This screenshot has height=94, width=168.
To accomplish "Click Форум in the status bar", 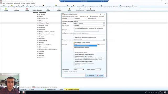I will (61, 89).
